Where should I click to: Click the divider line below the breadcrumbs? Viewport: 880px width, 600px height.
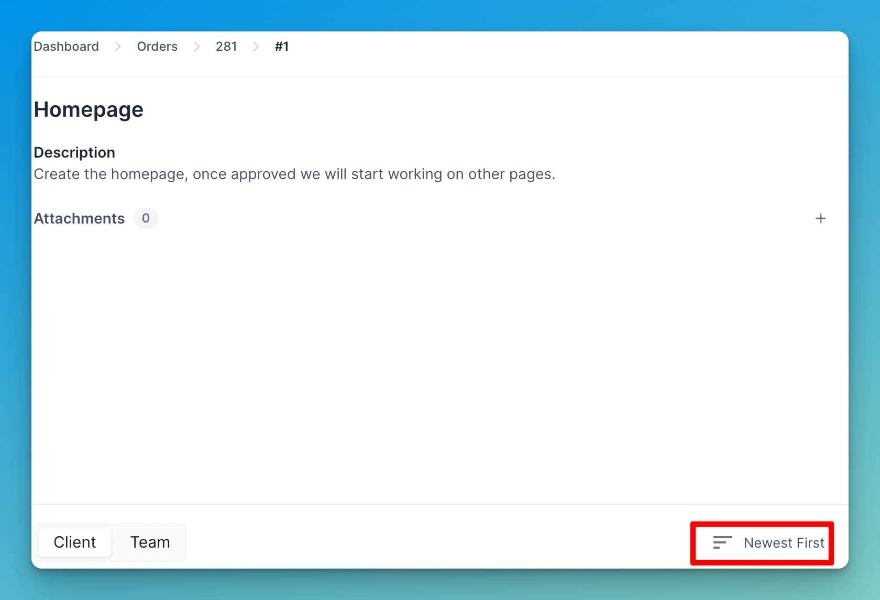coord(439,76)
